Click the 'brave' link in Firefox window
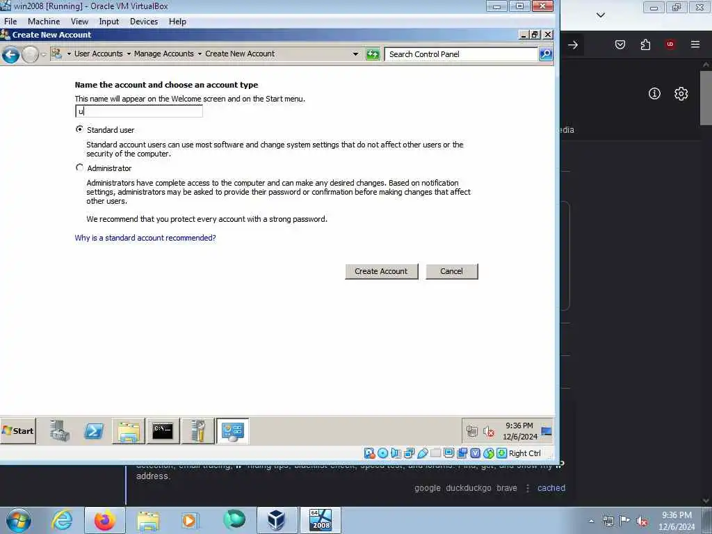The height and width of the screenshot is (534, 712). 507,487
